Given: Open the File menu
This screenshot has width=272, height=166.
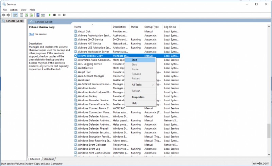Looking at the screenshot, I should [x=5, y=10].
